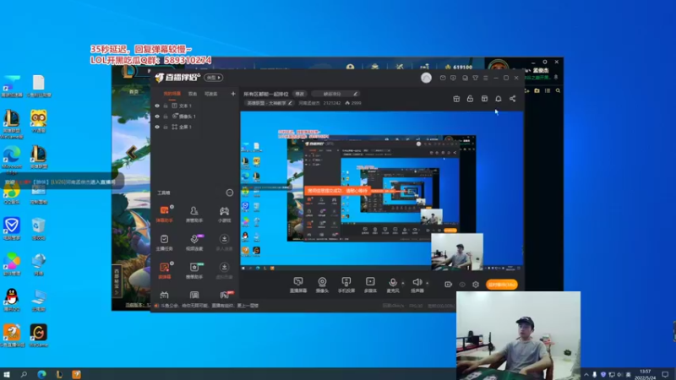This screenshot has height=380, width=676.
Task: Open the Recycle Bin desktop icon
Action: click(x=38, y=228)
